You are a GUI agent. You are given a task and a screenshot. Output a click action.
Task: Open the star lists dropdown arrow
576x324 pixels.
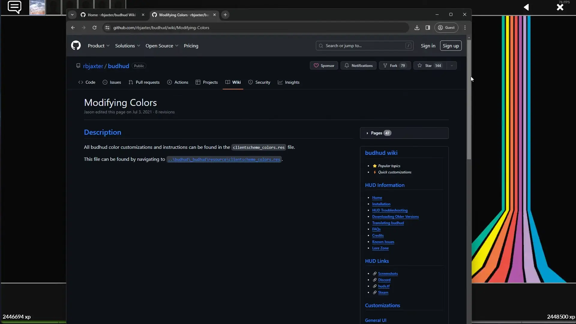(452, 65)
